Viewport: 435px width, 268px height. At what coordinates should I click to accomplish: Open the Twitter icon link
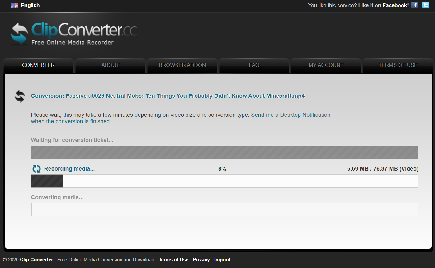click(x=426, y=5)
